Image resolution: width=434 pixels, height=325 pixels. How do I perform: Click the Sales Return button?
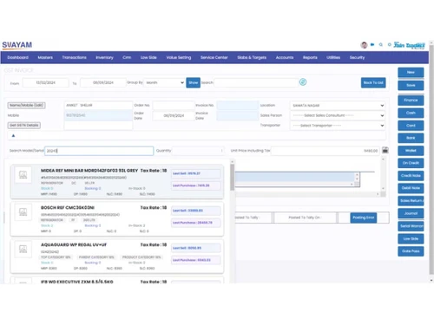click(411, 201)
